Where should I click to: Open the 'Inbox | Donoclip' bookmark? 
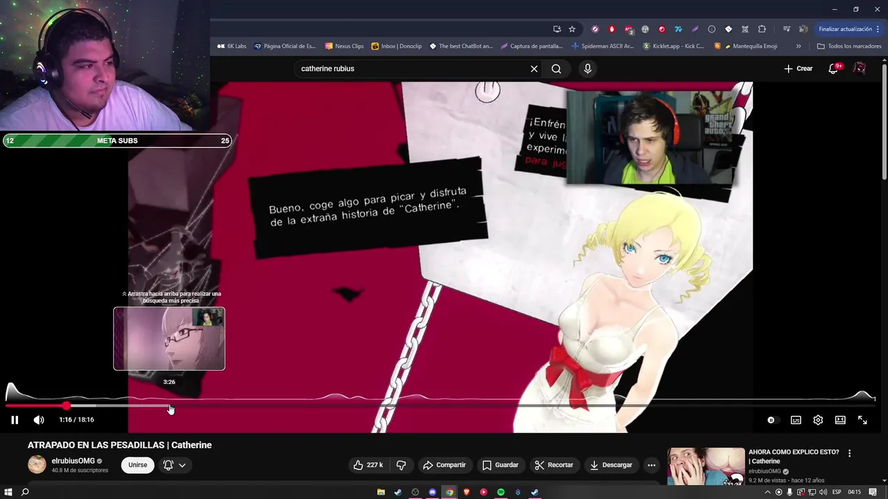396,46
